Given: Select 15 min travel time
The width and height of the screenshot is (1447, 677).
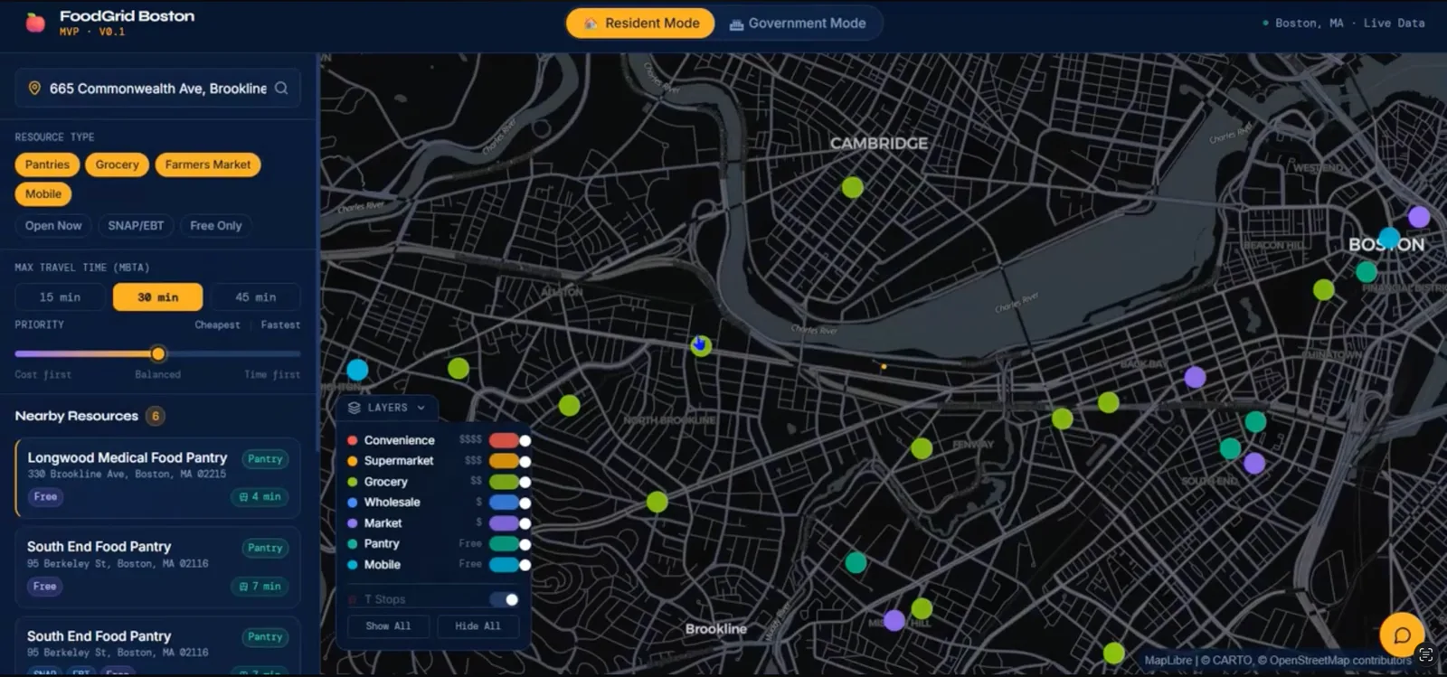Looking at the screenshot, I should point(60,297).
